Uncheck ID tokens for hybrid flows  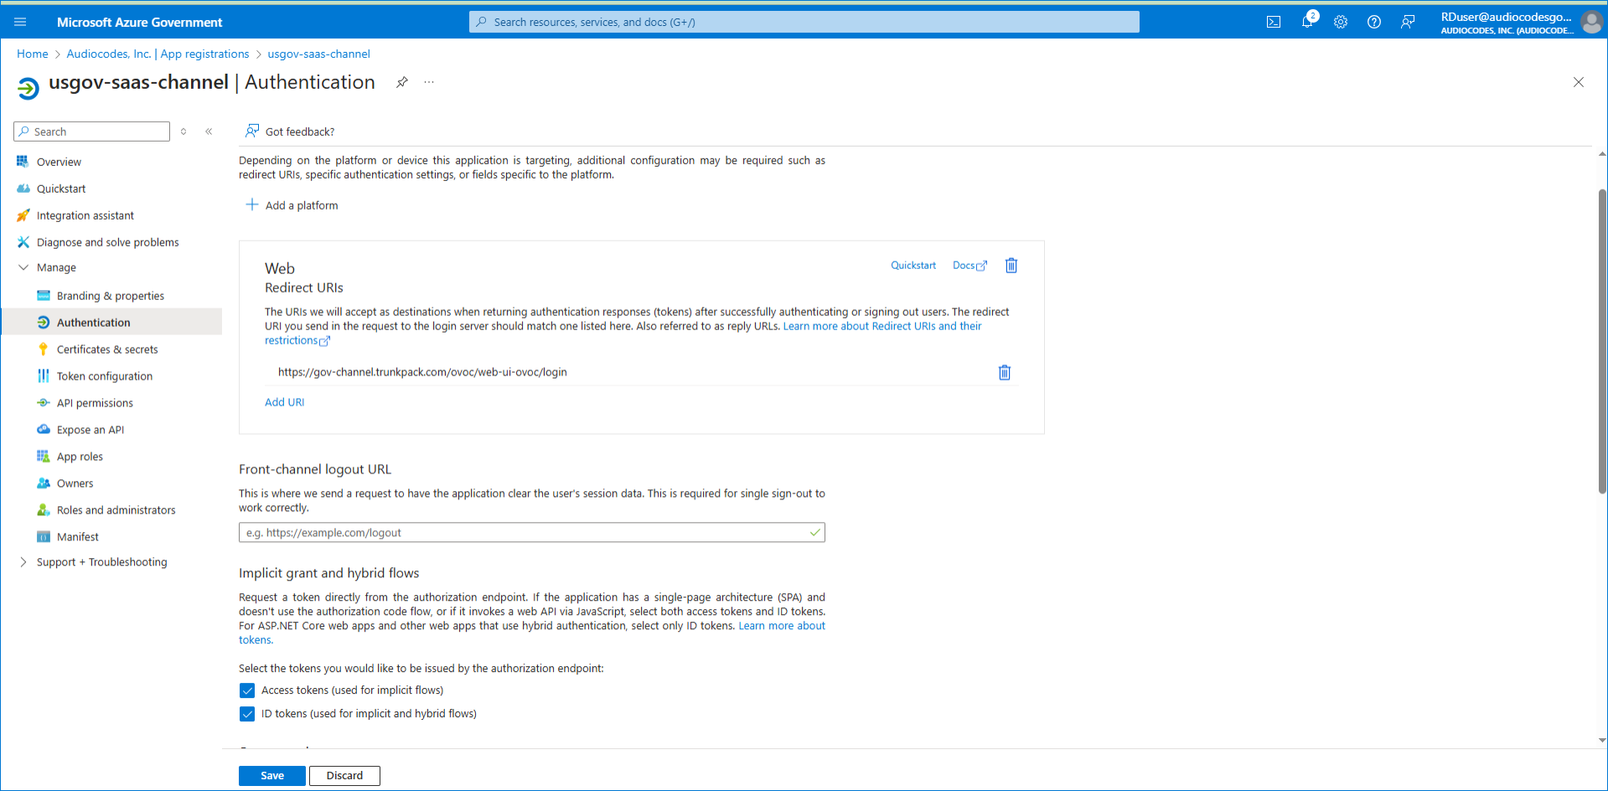[247, 714]
